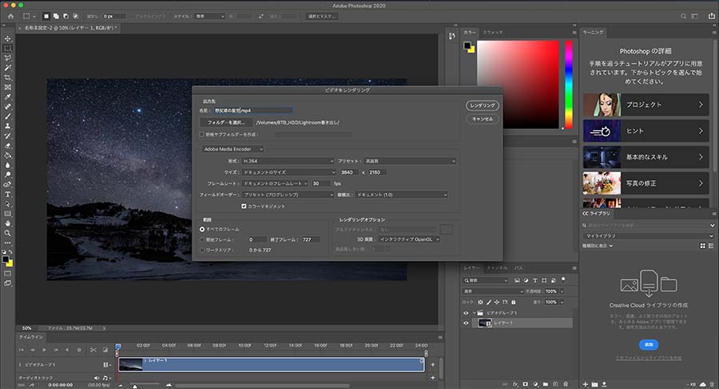719x389 pixels.
Task: Click the レンダリング button
Action: click(x=483, y=105)
